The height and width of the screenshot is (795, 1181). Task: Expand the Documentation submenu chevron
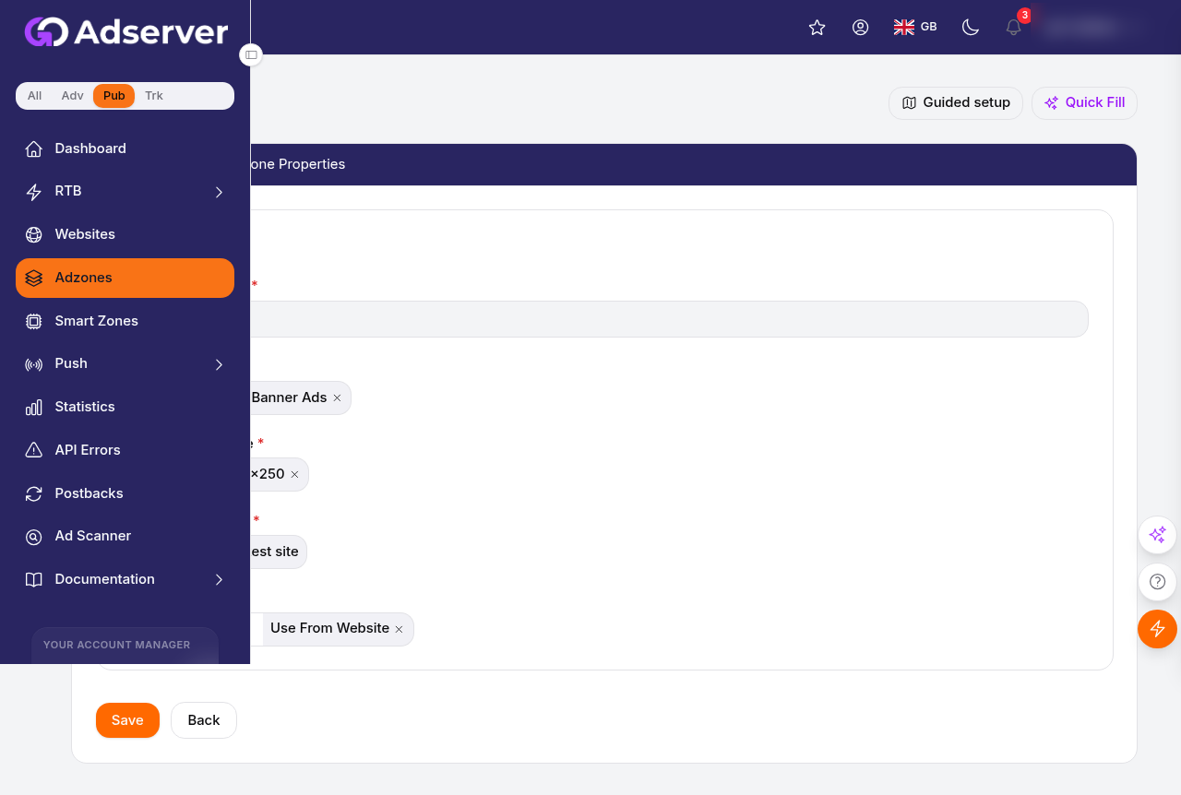219,579
